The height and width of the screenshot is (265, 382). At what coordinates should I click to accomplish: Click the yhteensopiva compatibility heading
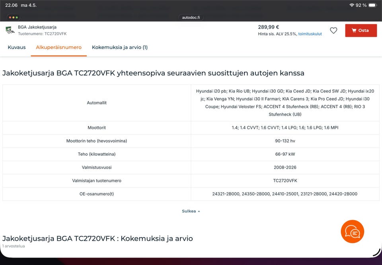coord(153,73)
